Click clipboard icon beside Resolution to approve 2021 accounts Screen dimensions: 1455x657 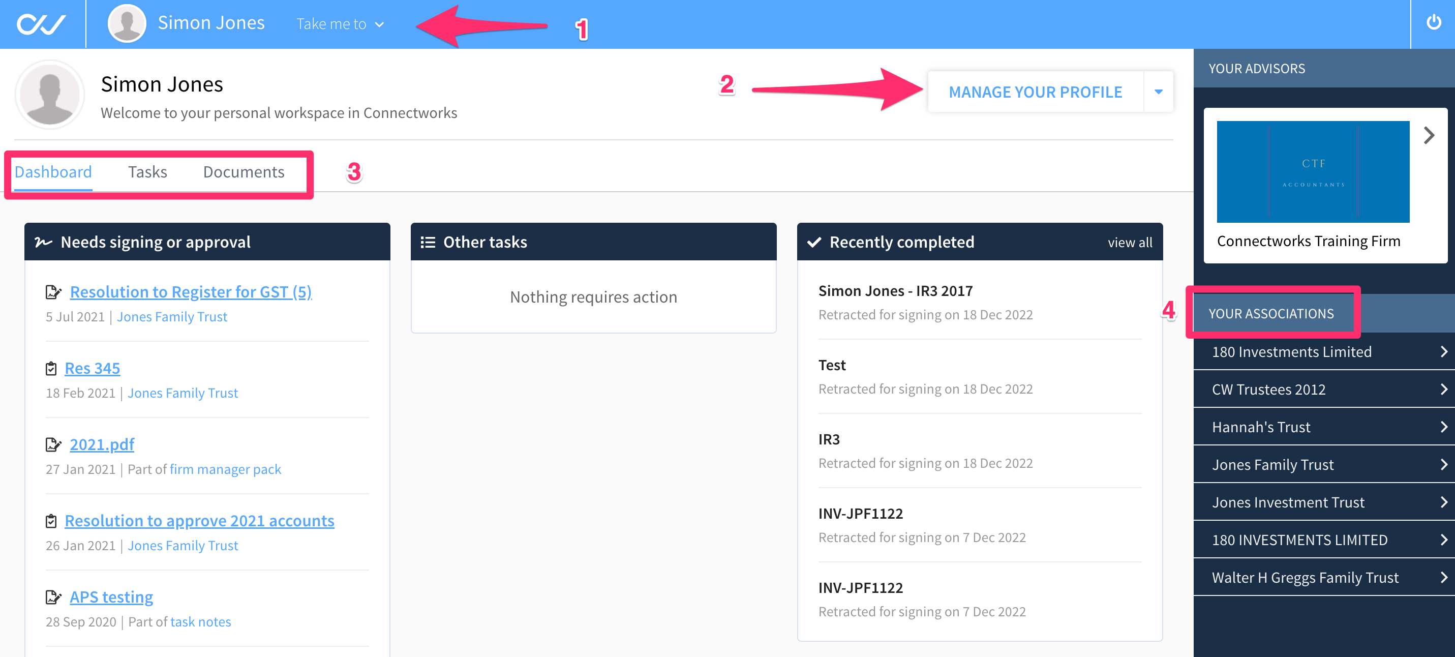point(51,521)
